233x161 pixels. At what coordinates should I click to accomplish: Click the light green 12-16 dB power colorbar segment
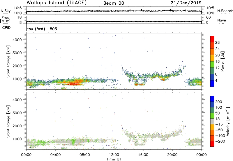click(212, 64)
